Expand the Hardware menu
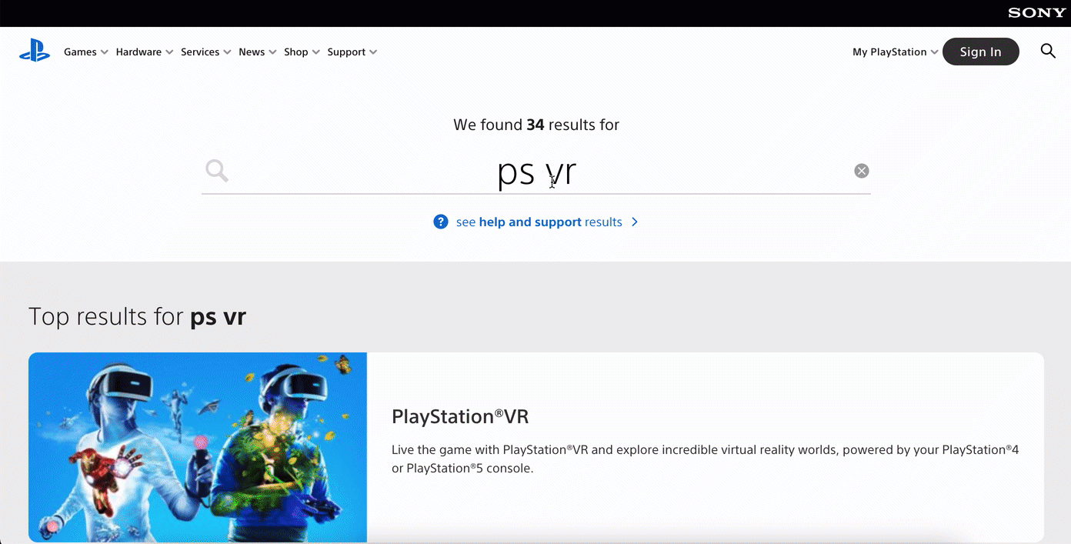This screenshot has width=1071, height=544. [145, 52]
